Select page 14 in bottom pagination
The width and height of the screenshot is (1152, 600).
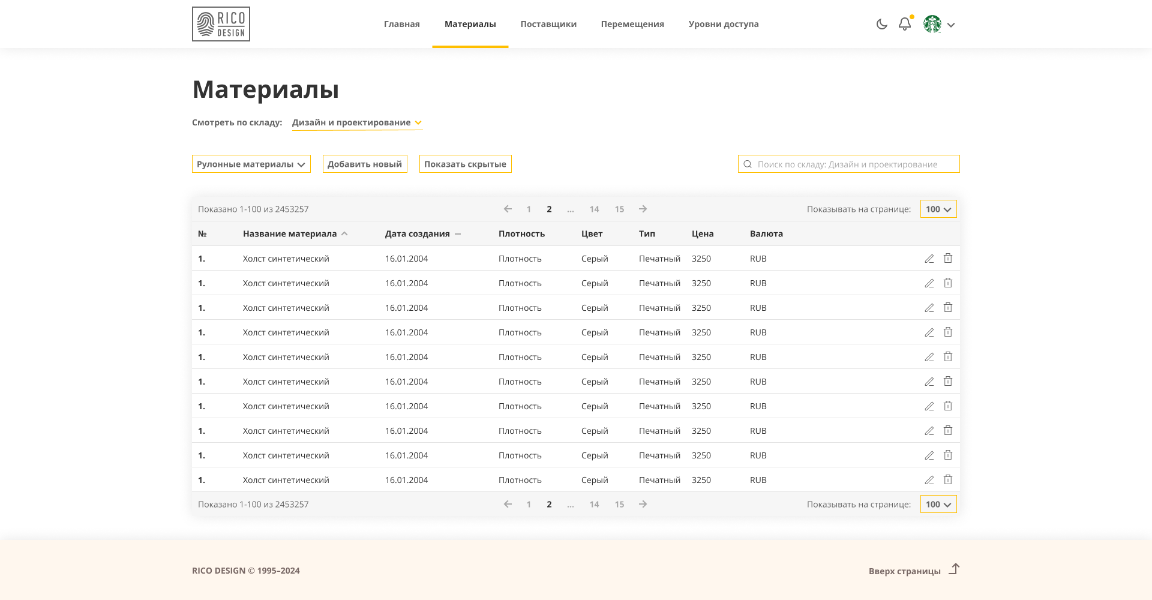[x=594, y=505]
